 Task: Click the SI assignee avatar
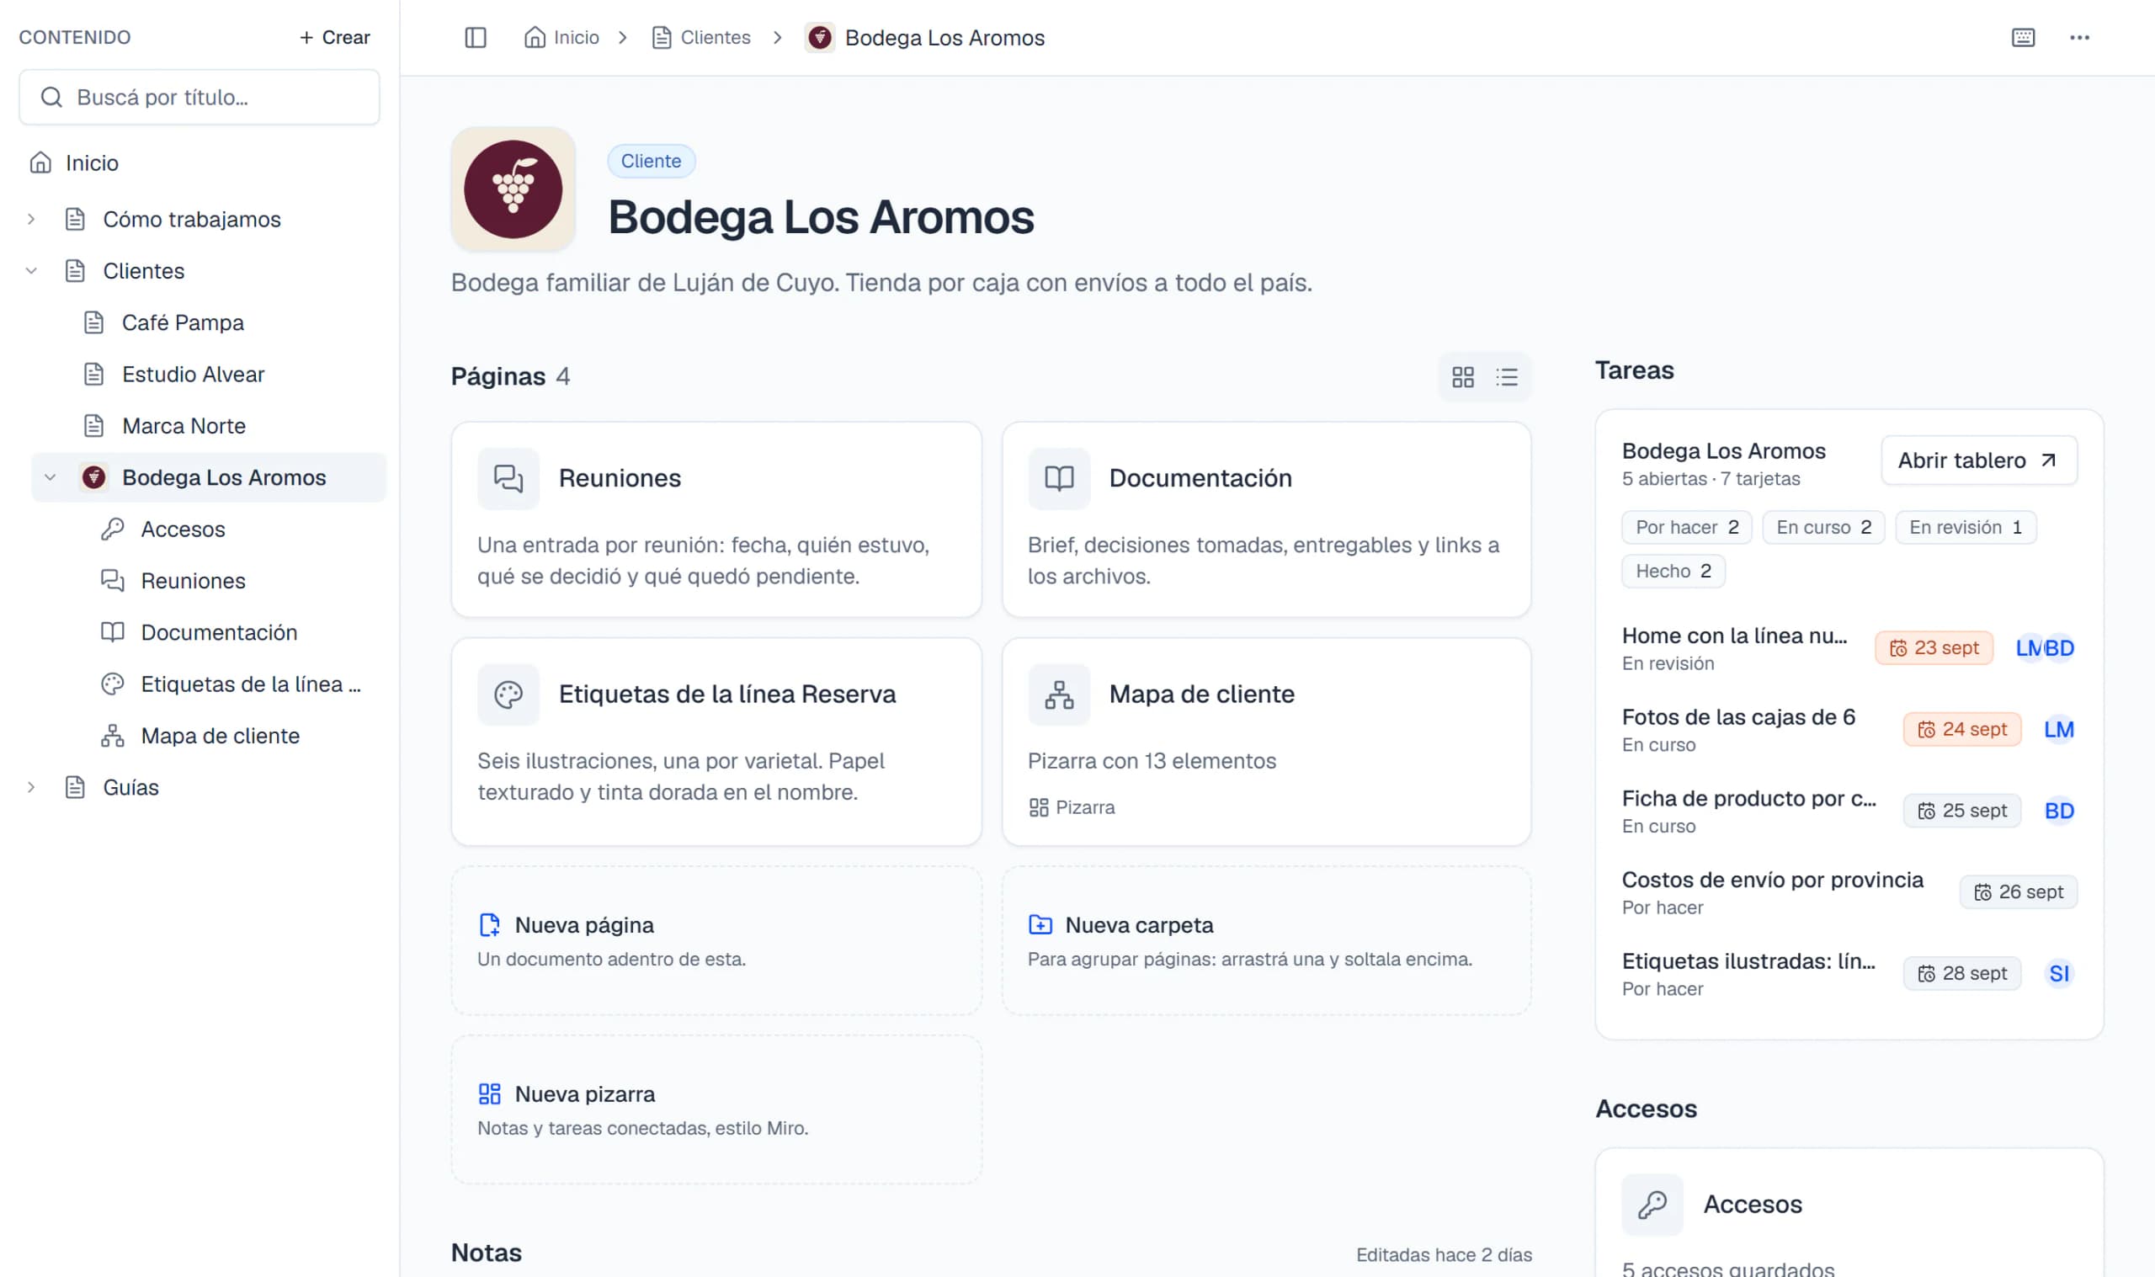click(2059, 973)
